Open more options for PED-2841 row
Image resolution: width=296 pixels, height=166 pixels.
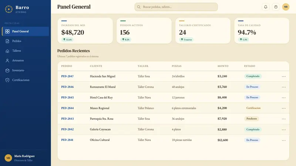283,140
